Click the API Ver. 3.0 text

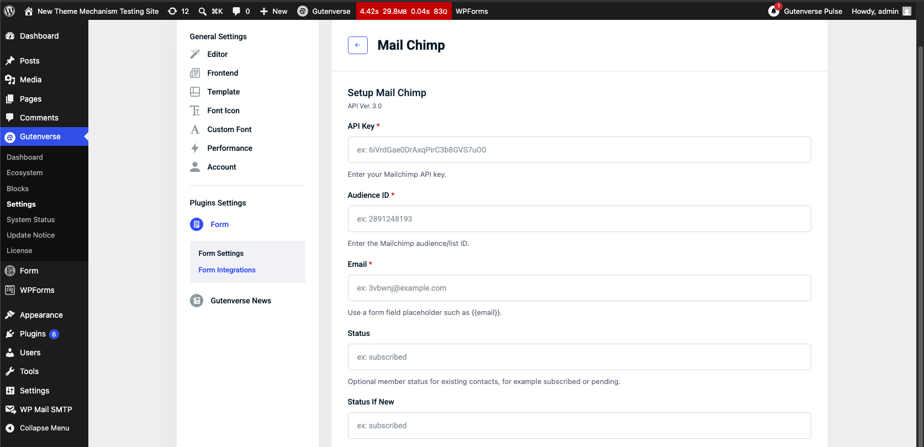365,106
